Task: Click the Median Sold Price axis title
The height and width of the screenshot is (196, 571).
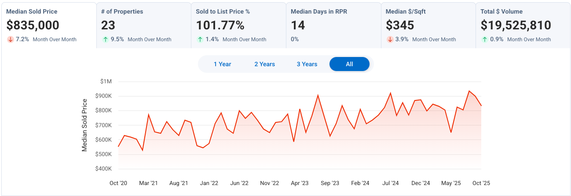Action: pyautogui.click(x=85, y=125)
